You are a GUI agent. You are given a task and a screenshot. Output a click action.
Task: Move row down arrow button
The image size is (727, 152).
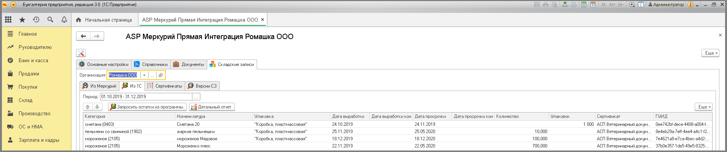click(97, 107)
